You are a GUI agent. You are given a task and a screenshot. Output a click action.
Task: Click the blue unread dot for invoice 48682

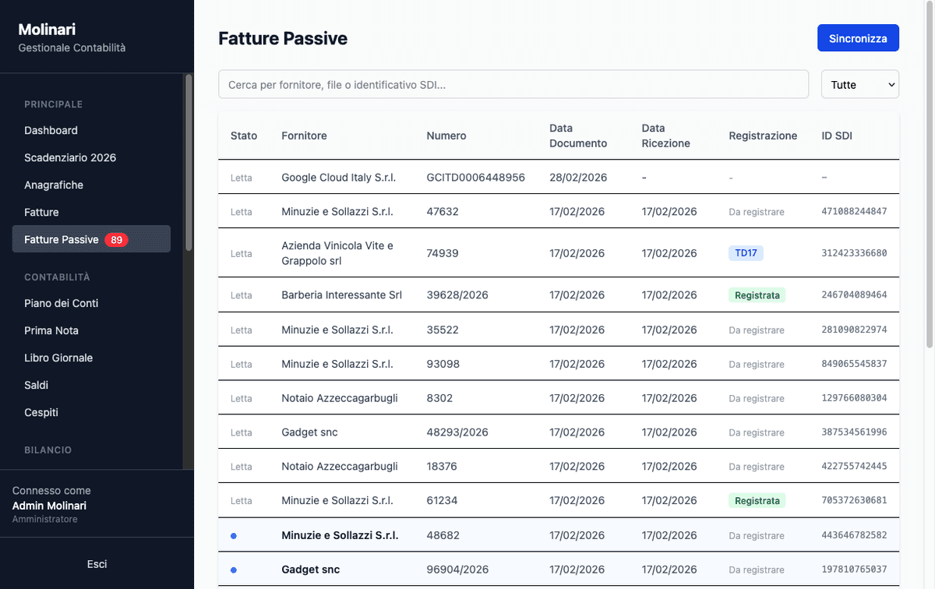(234, 536)
